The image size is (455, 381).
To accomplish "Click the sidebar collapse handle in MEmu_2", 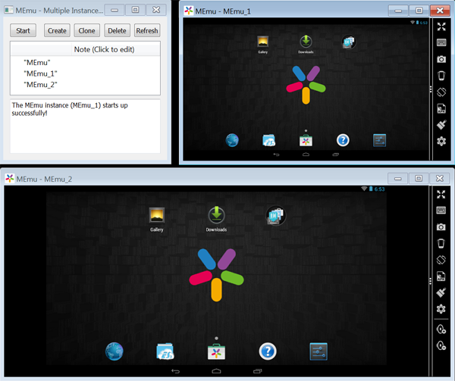I will [x=430, y=281].
